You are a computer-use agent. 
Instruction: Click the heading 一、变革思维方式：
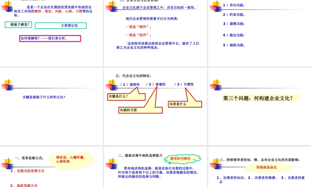29,158
